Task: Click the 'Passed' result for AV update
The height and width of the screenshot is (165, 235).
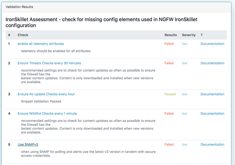Action: click(x=170, y=94)
